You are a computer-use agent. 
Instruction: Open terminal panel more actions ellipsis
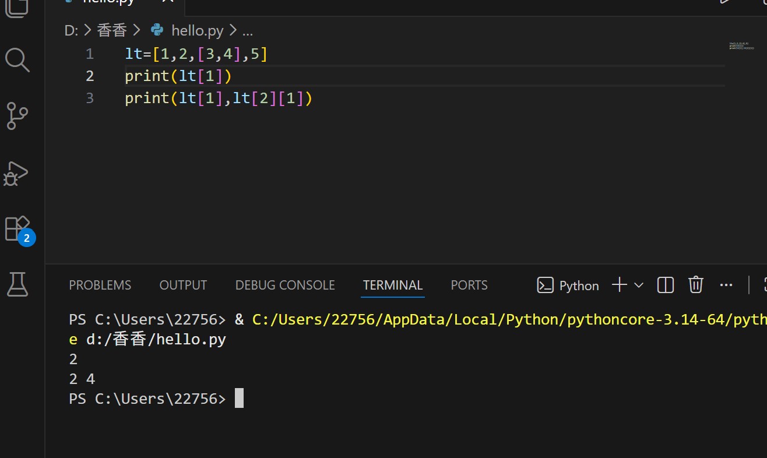click(x=726, y=285)
